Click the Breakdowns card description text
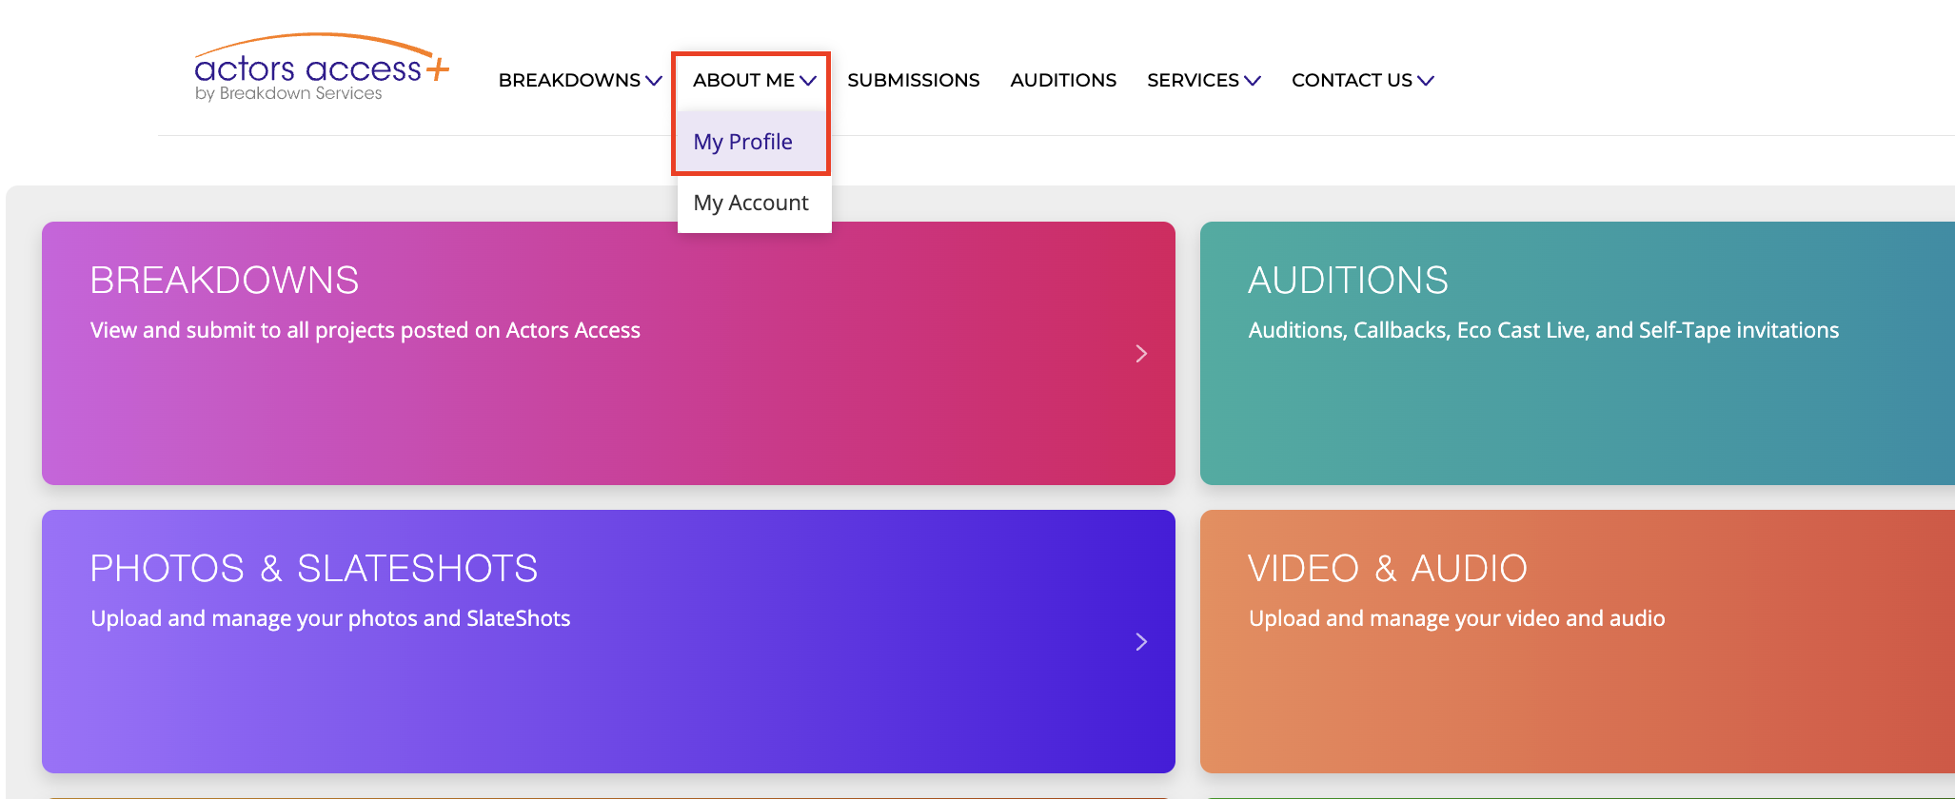The width and height of the screenshot is (1955, 799). tap(365, 330)
